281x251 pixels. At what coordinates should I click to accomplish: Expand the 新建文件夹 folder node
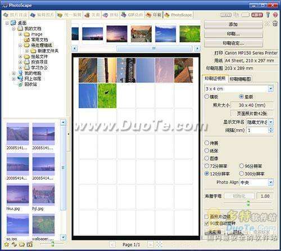(x=27, y=51)
